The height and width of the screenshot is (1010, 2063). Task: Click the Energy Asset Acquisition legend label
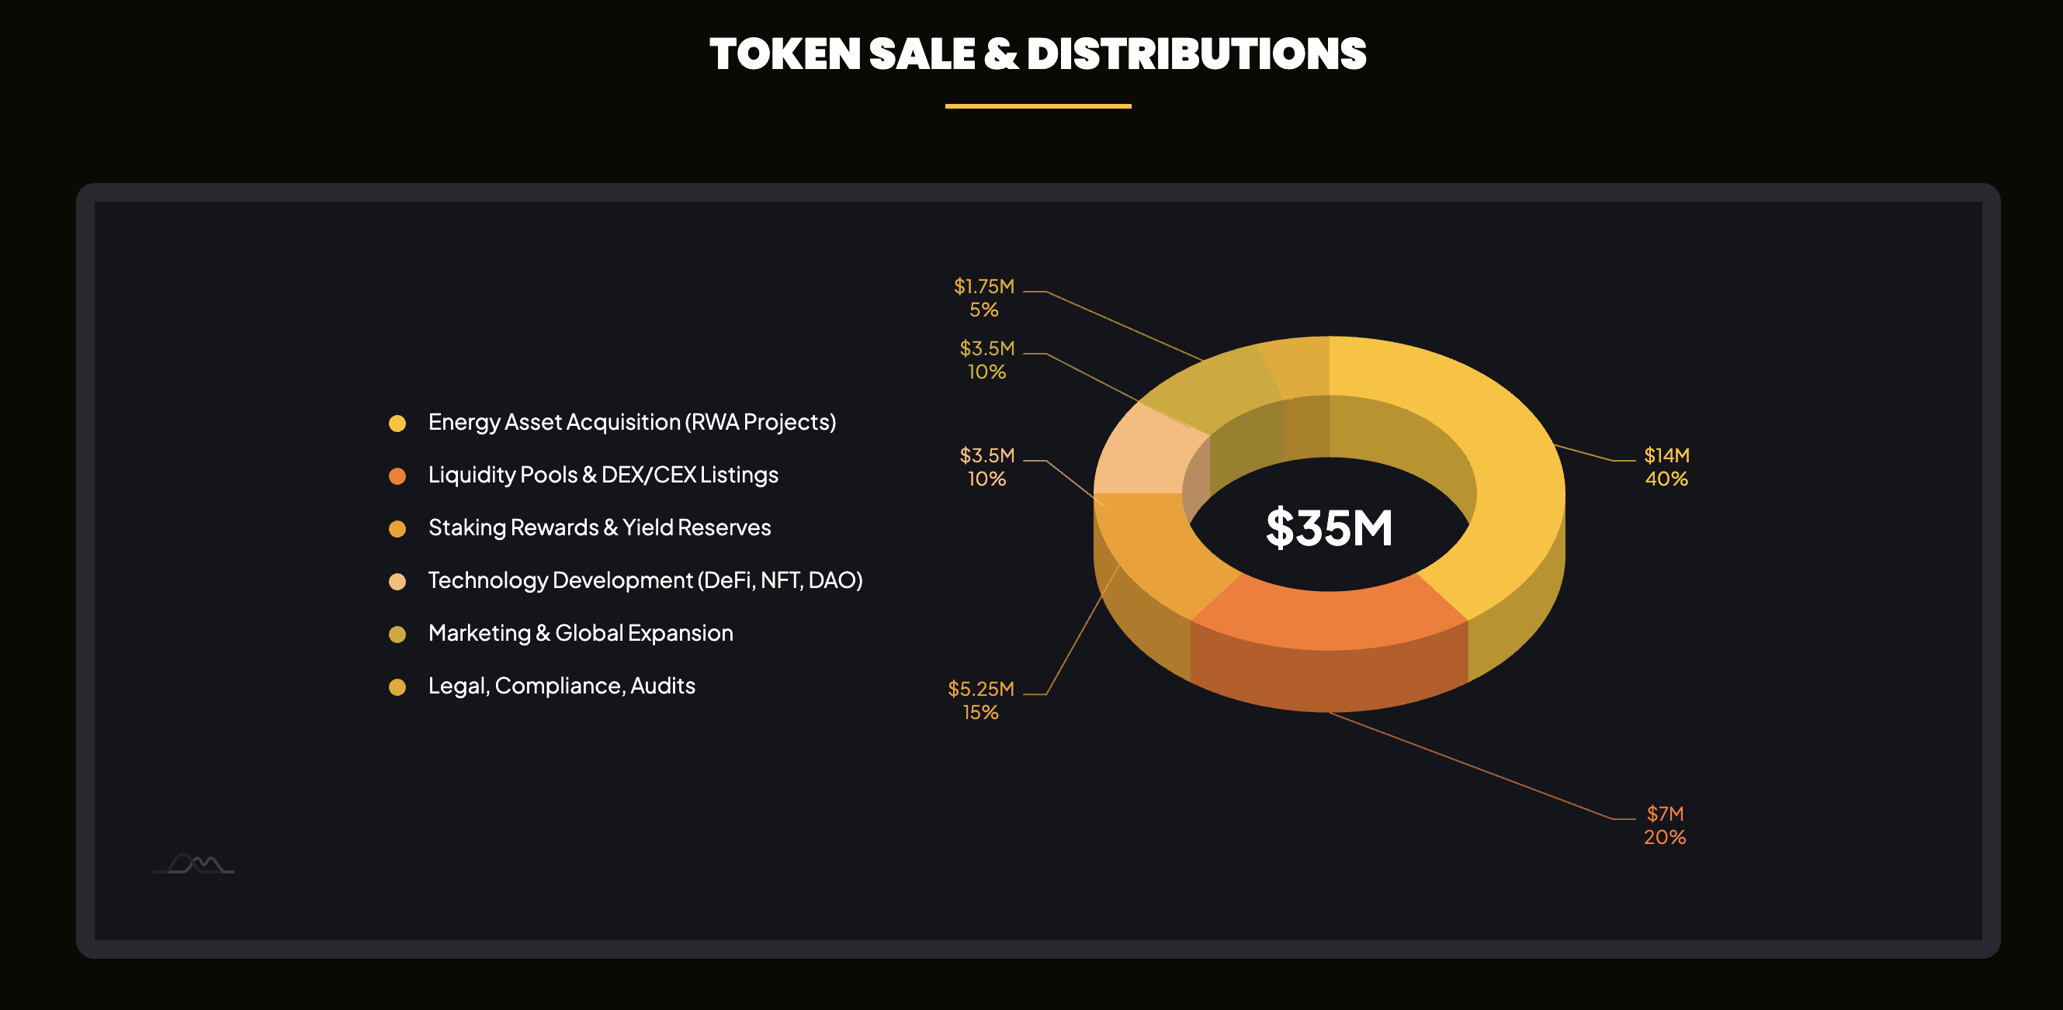(632, 422)
